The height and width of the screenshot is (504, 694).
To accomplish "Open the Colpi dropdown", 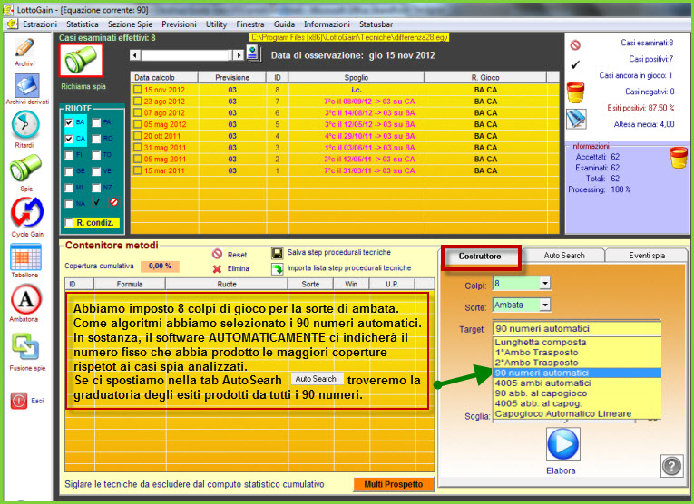I will [x=545, y=283].
